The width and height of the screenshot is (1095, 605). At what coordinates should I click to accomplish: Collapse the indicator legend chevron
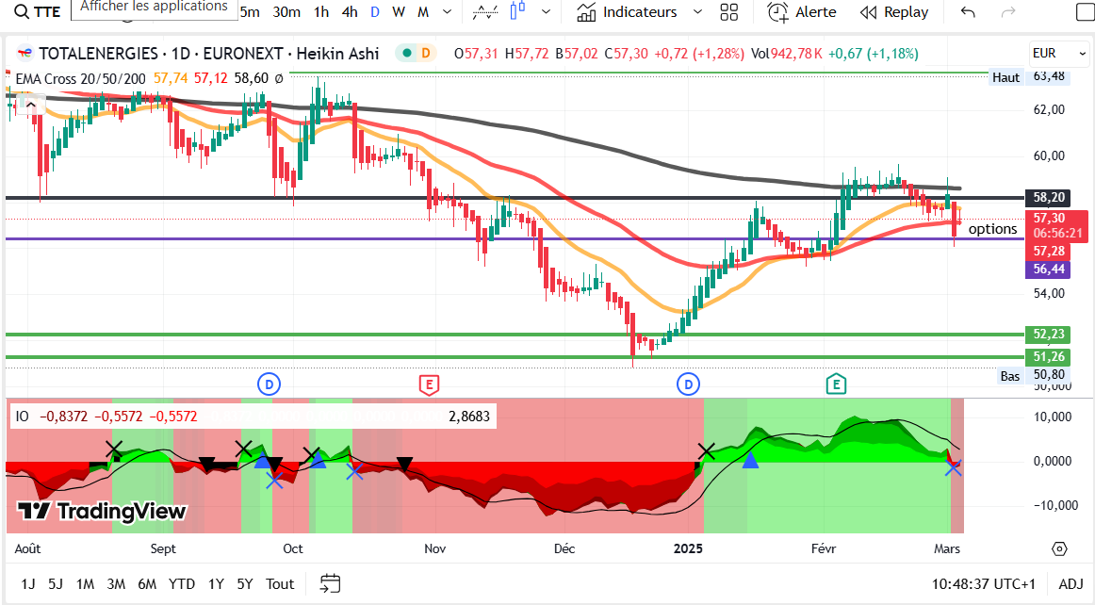(x=31, y=105)
